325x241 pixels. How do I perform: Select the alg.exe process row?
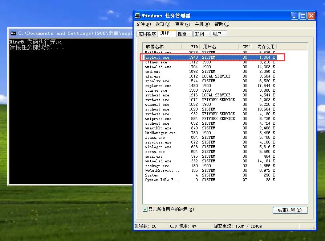(210, 76)
